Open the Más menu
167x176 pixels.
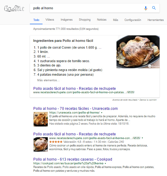point(116,20)
